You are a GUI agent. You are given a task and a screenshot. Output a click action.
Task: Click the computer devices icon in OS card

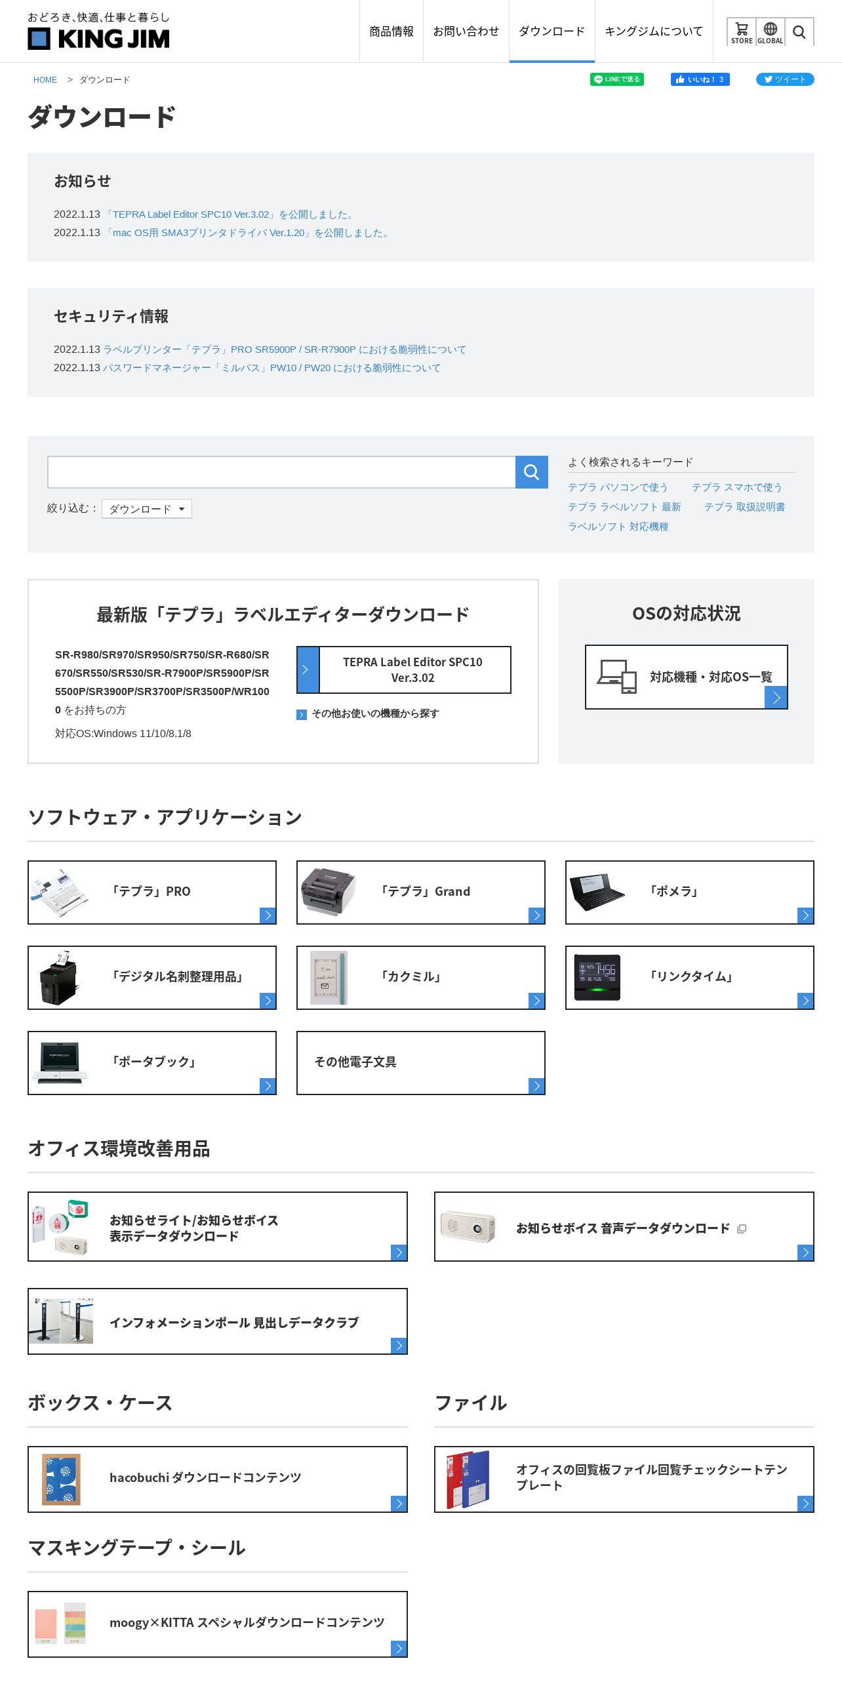click(617, 676)
